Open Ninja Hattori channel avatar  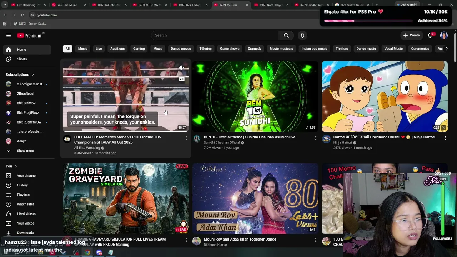coord(326,139)
